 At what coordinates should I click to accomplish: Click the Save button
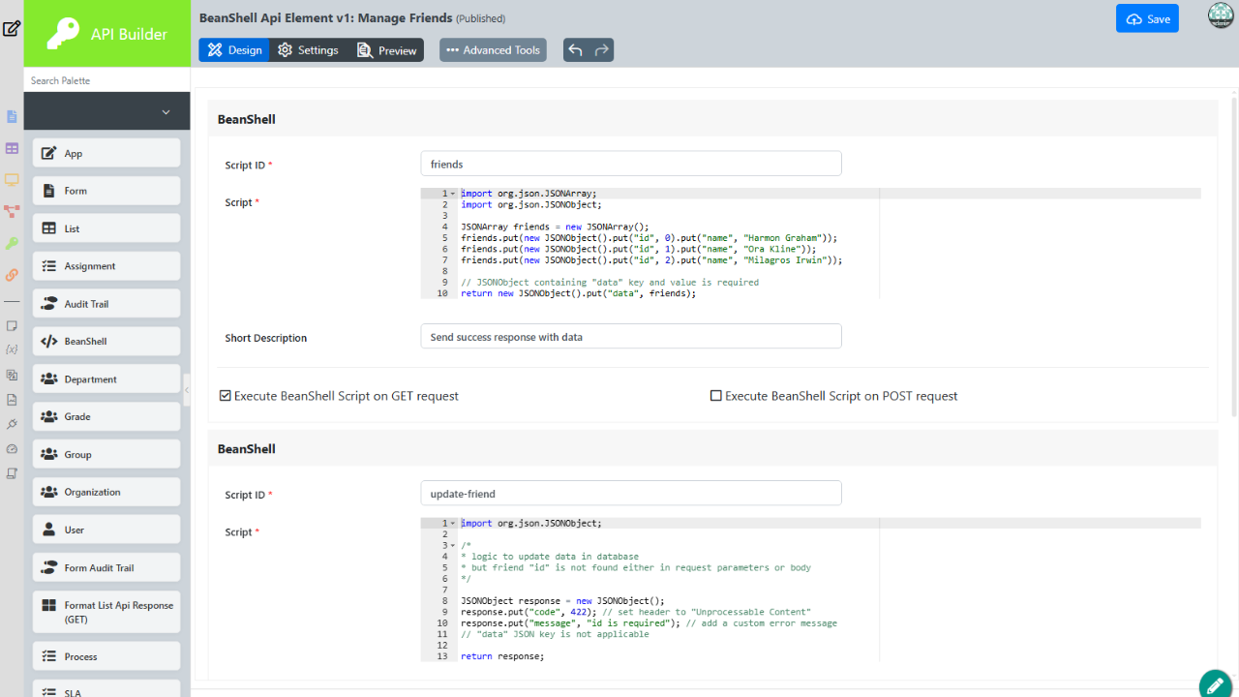pos(1147,19)
